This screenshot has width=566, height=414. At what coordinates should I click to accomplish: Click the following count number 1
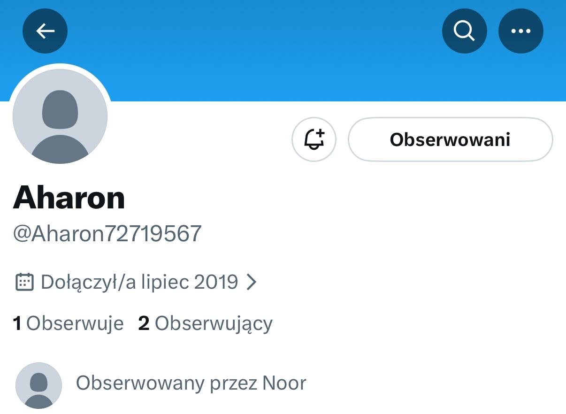(x=17, y=323)
